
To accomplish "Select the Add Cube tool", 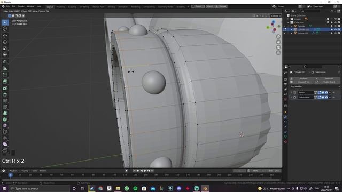I will (5, 75).
